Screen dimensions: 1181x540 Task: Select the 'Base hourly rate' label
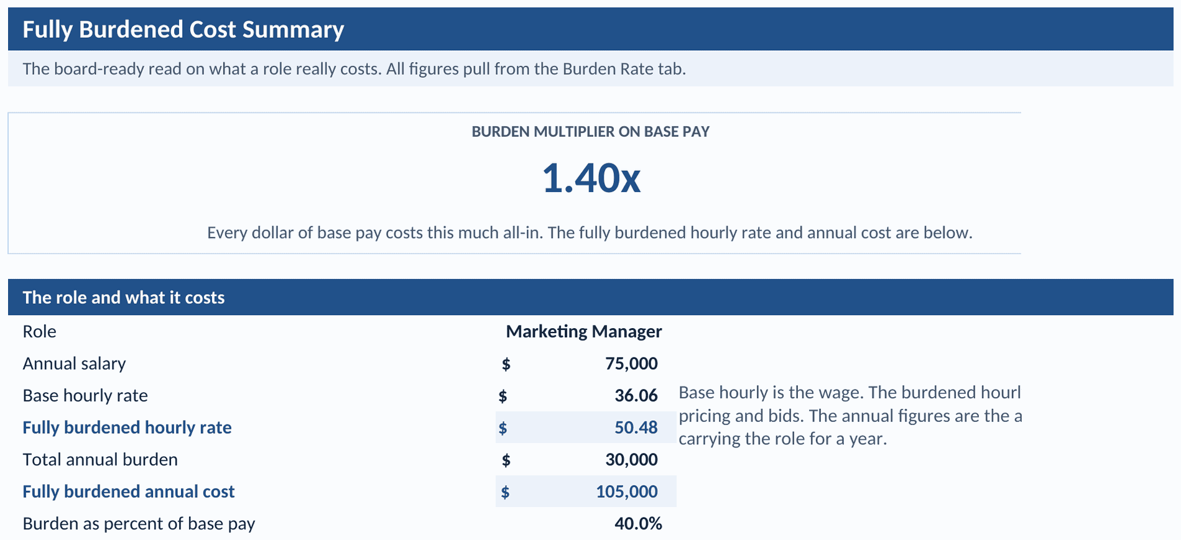point(85,396)
